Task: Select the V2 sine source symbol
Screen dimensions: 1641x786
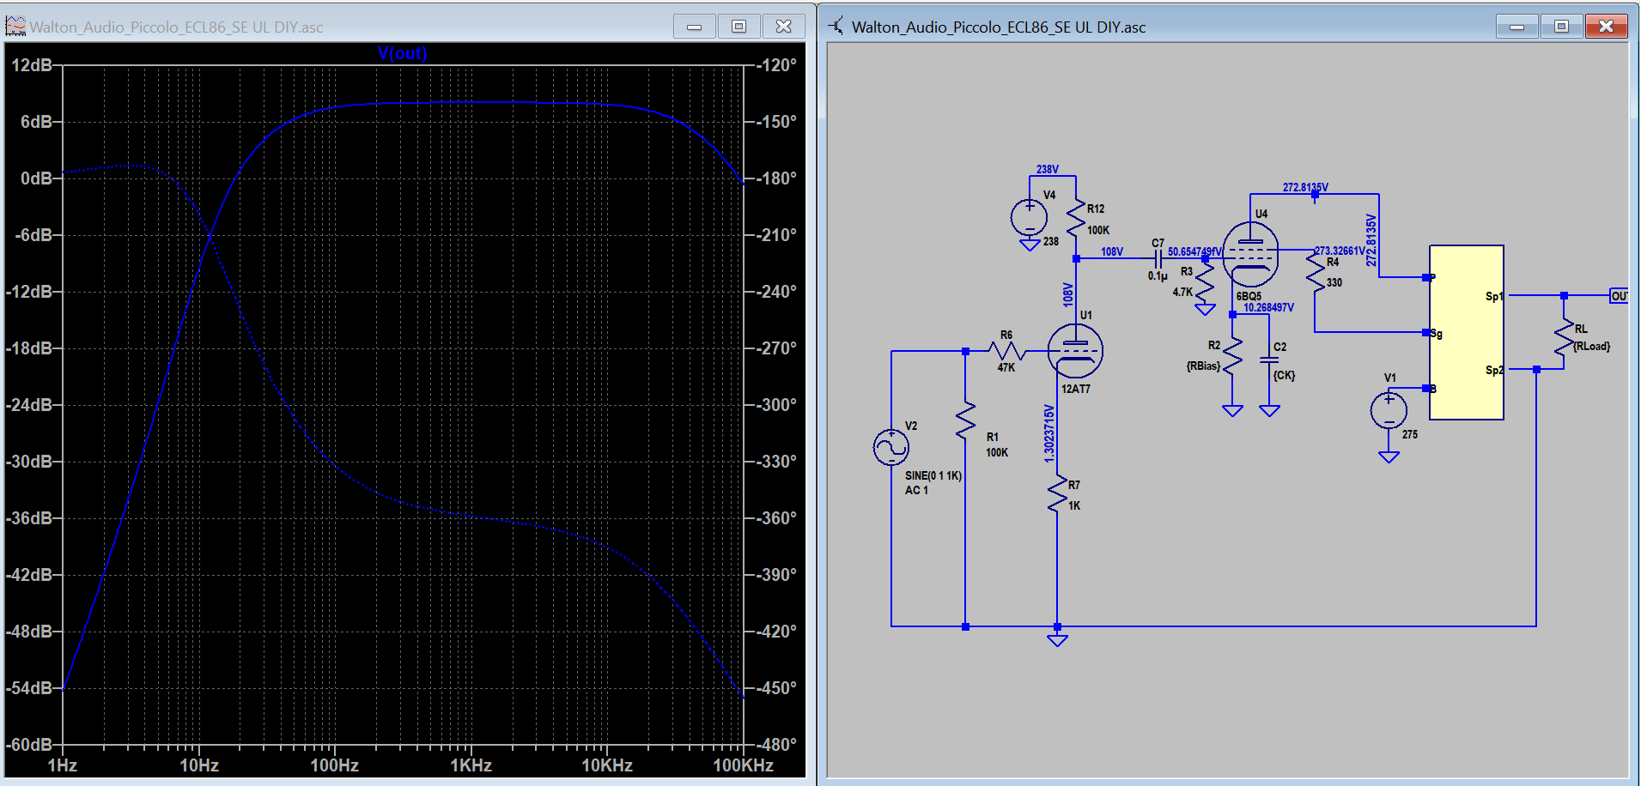Action: (891, 447)
